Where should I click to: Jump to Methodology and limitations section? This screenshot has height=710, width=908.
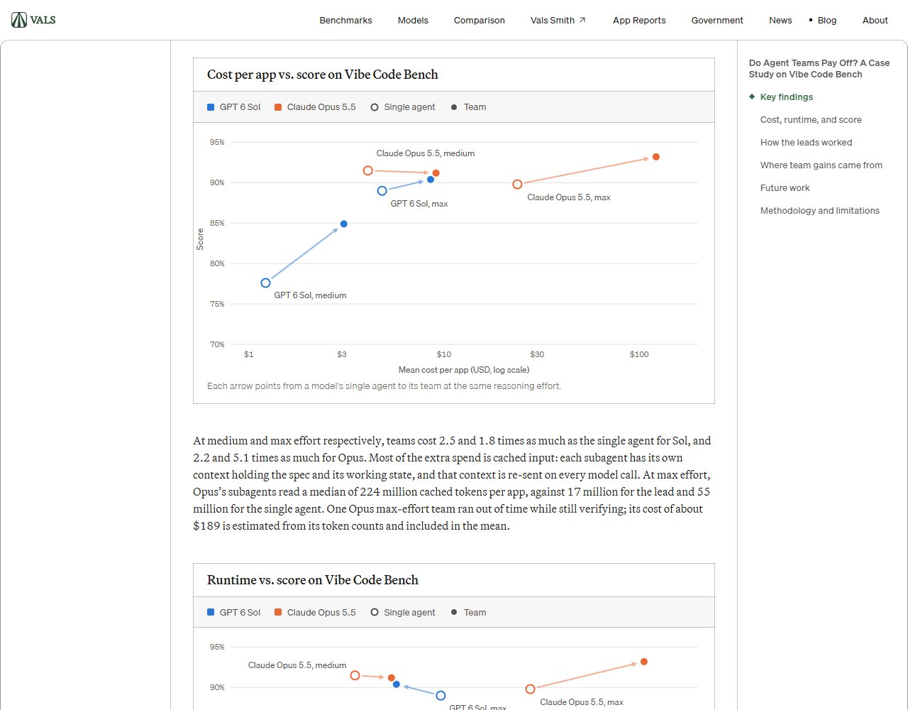(x=819, y=211)
